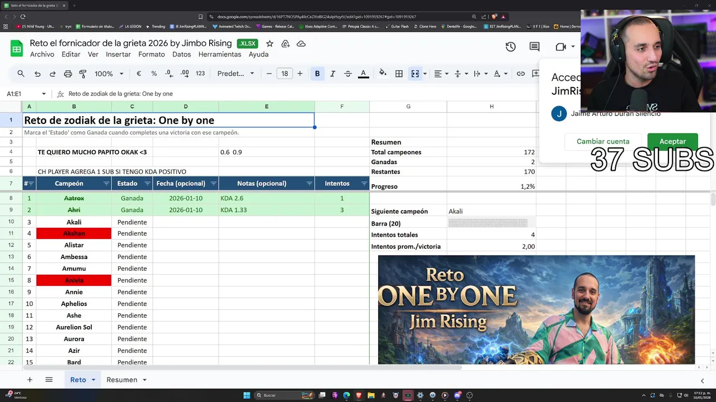Open filter on Fecha (opcional) header

213,184
